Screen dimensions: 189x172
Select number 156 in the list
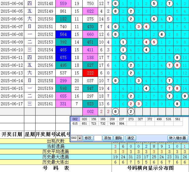[94, 119]
